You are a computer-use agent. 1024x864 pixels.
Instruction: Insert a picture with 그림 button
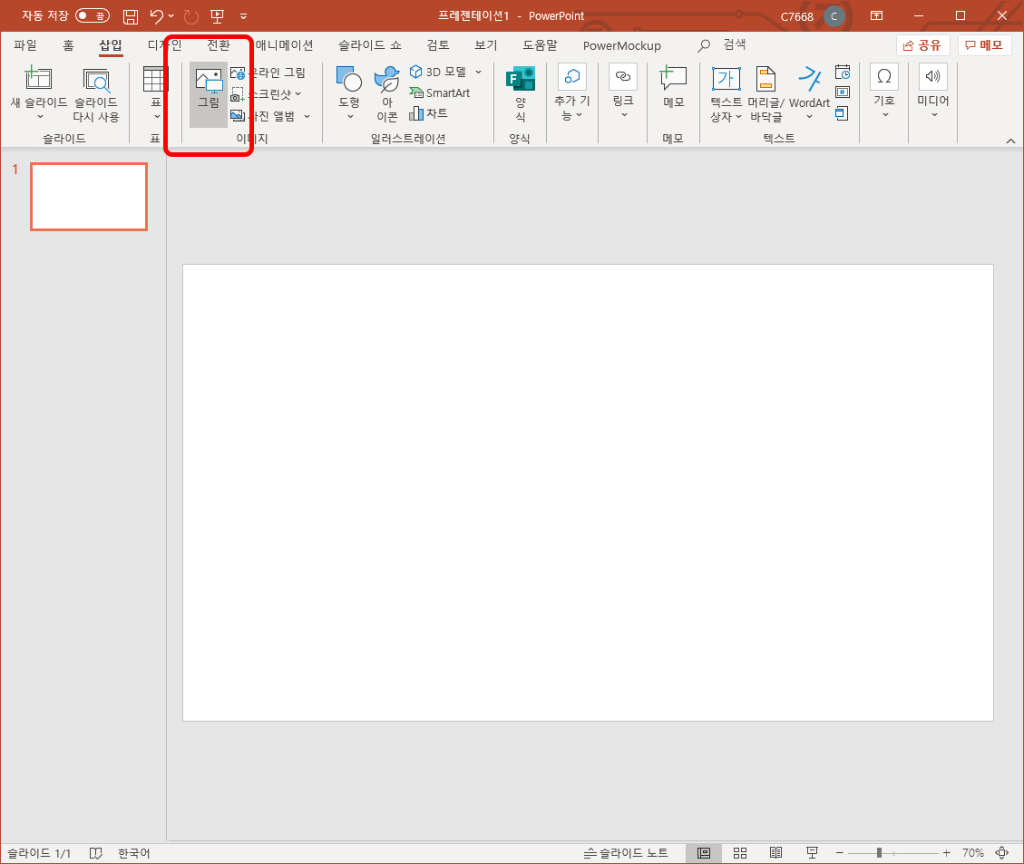pos(209,94)
